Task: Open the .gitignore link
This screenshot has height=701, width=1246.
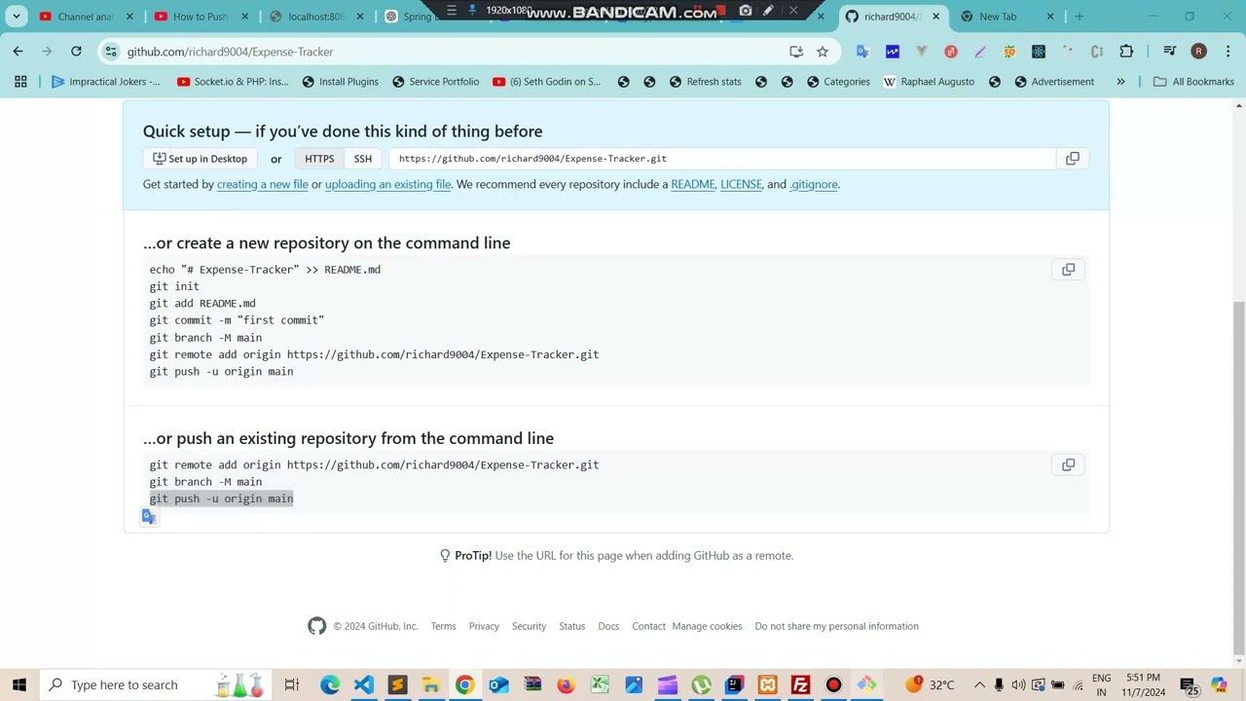Action: pyautogui.click(x=814, y=184)
